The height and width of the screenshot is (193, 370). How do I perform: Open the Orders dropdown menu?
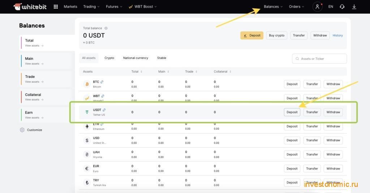pyautogui.click(x=296, y=7)
